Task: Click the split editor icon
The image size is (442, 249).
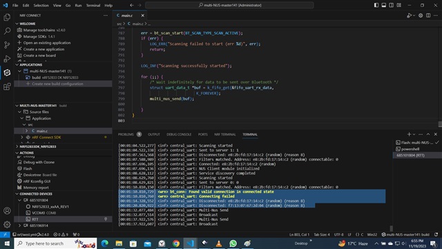Action: (x=428, y=15)
